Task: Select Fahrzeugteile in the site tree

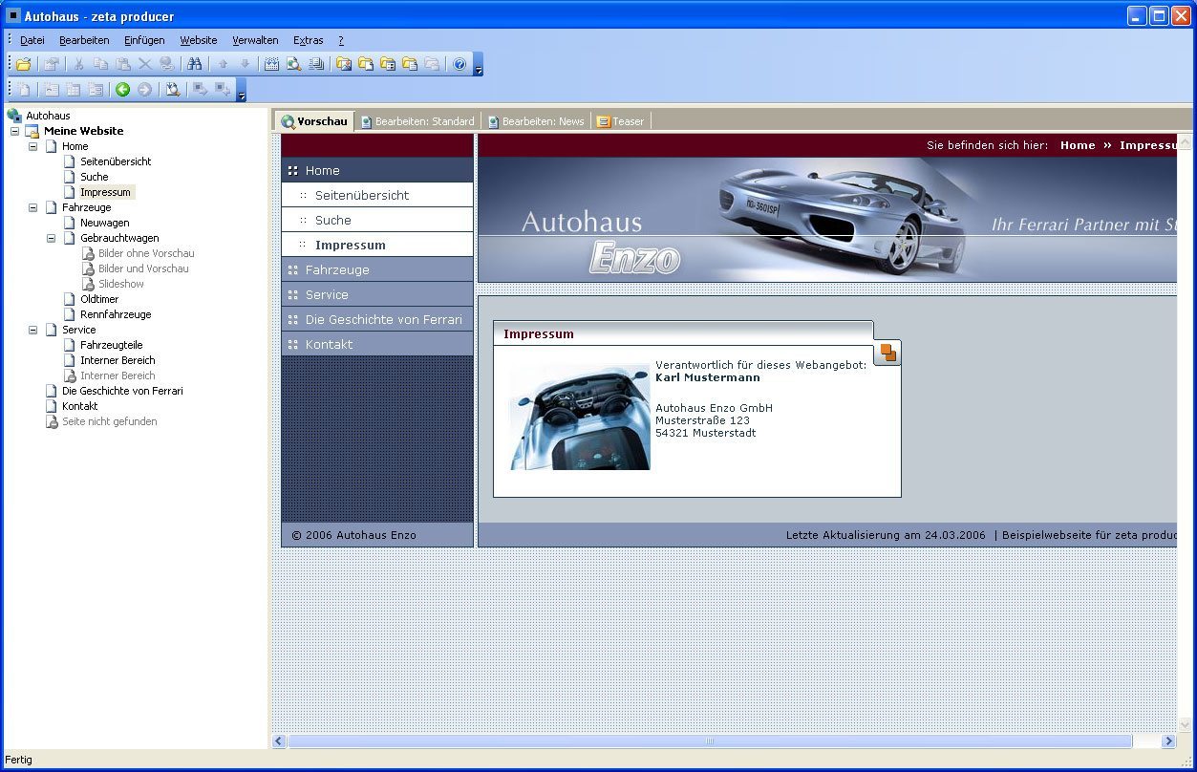Action: 112,345
